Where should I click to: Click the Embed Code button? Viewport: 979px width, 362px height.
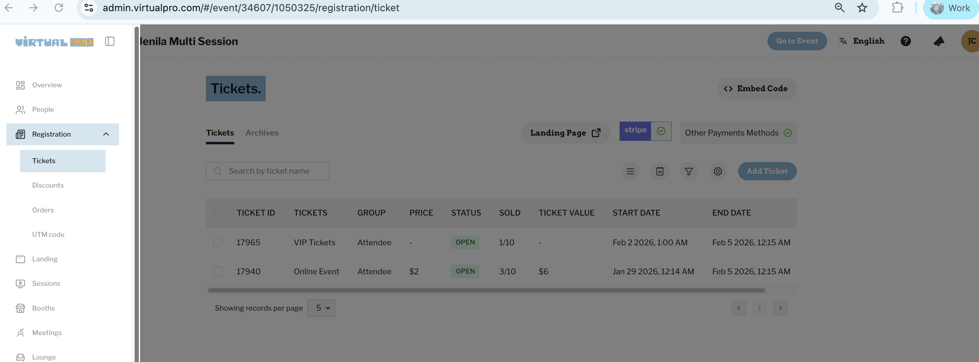pos(756,88)
